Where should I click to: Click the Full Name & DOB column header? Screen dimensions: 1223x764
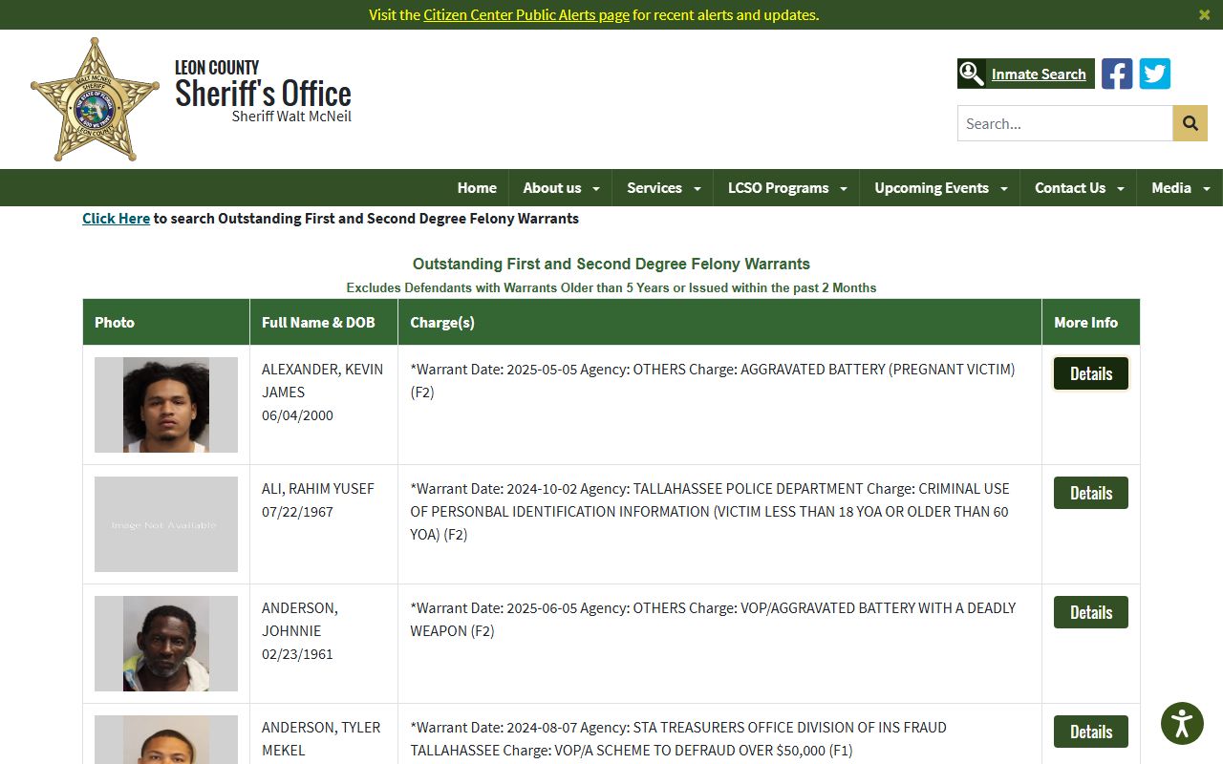[324, 322]
